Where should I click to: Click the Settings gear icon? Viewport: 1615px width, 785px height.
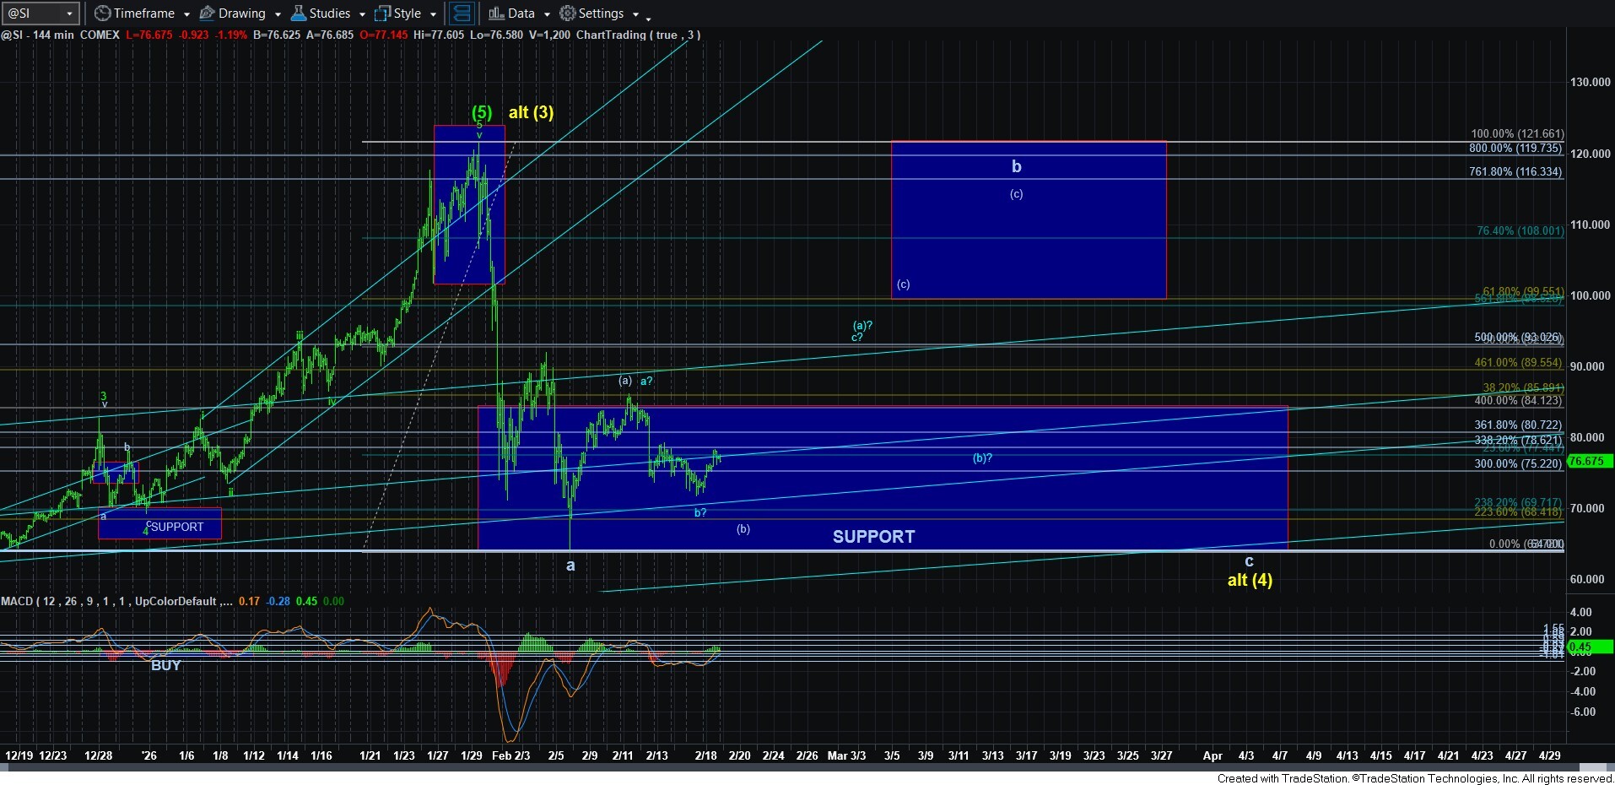point(568,14)
